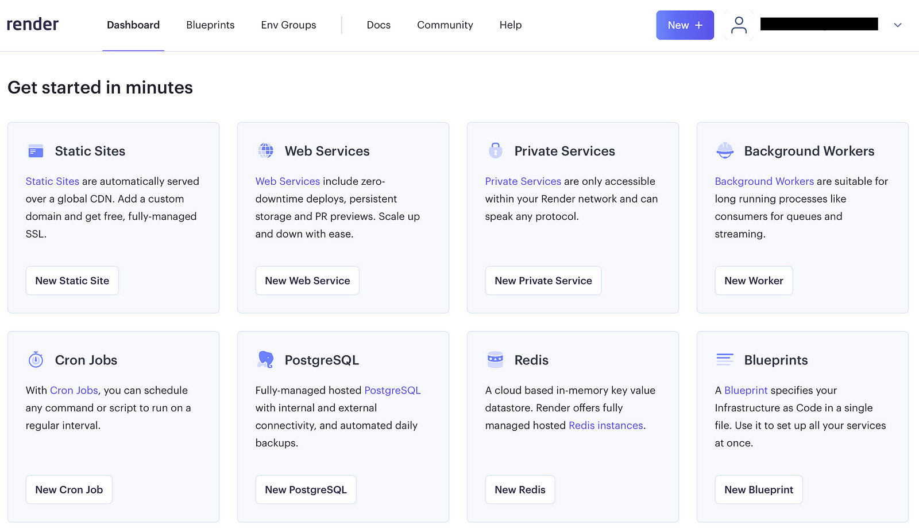Screen dimensions: 919x529
Task: Click the Private Services lock icon
Action: point(496,150)
